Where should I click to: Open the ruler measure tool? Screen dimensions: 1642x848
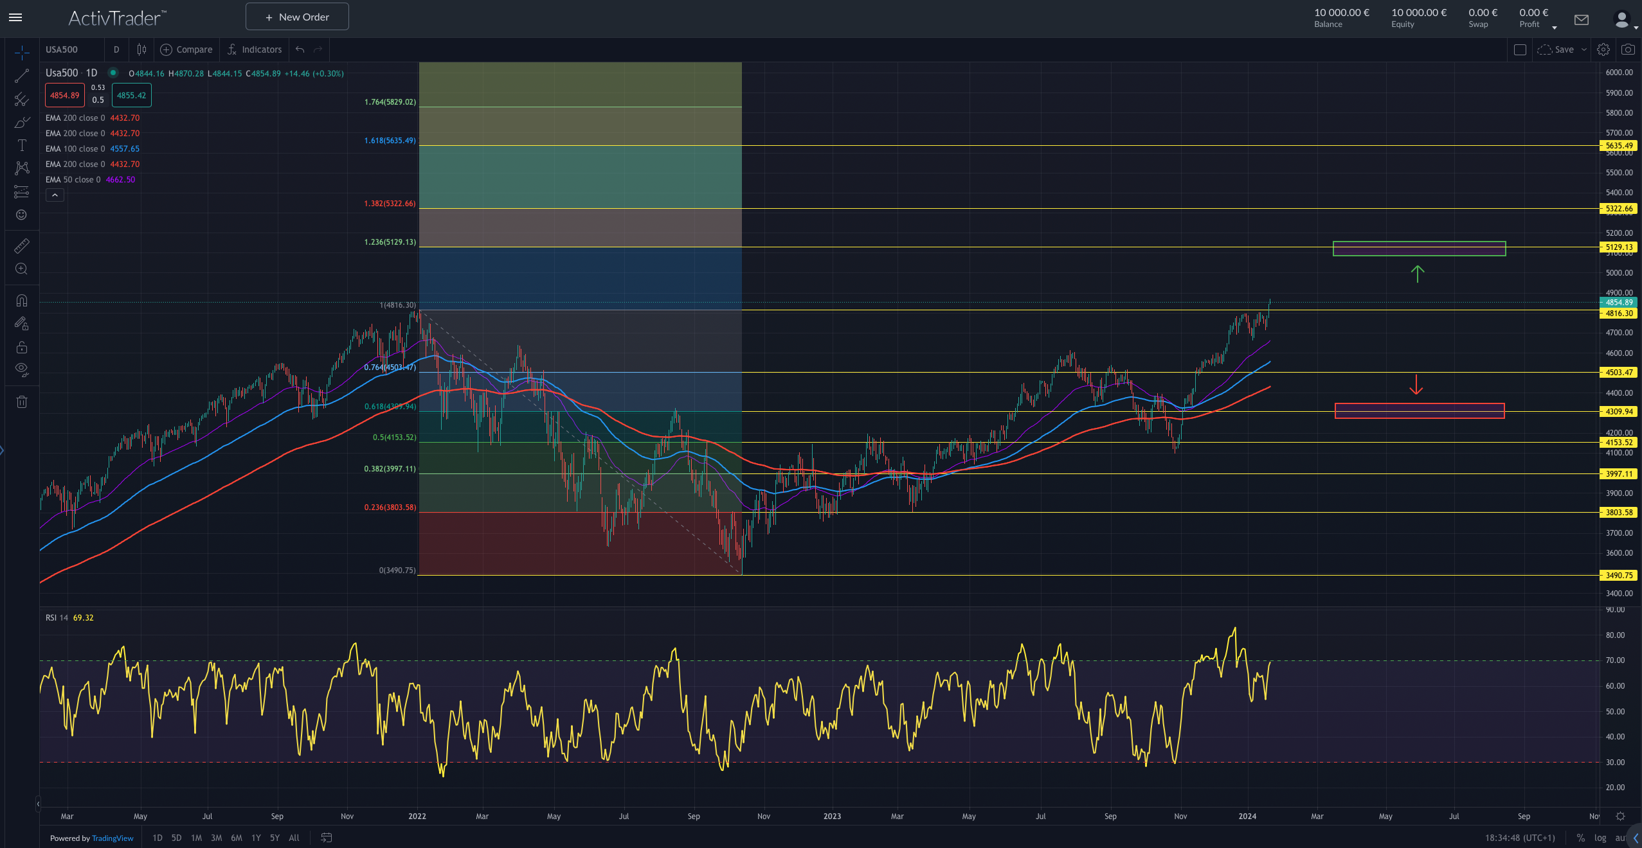coord(21,246)
